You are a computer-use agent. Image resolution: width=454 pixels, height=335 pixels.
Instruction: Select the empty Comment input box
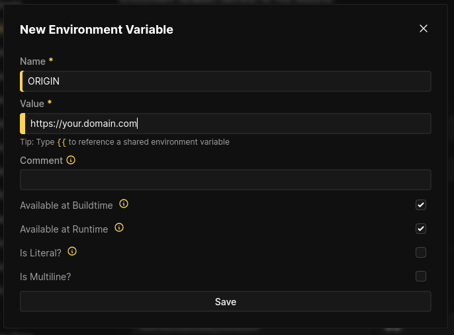coord(225,180)
